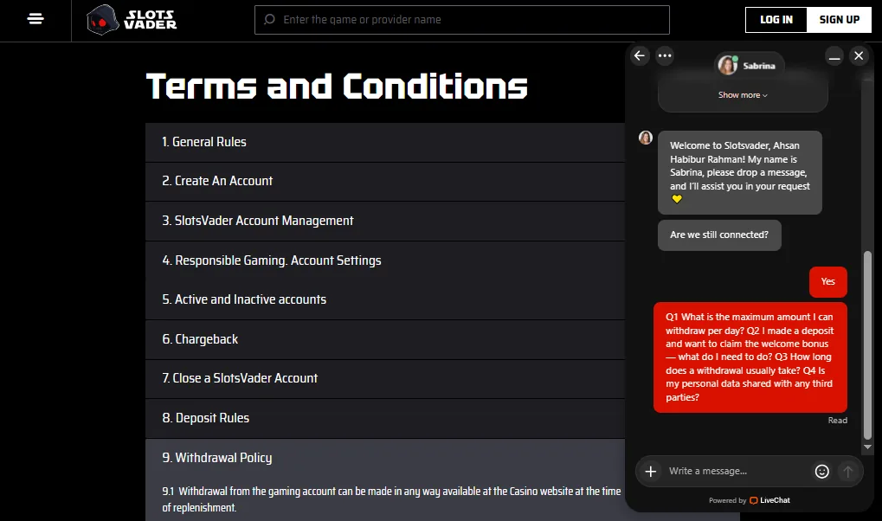
Task: Expand Show more in the chat
Action: (743, 95)
